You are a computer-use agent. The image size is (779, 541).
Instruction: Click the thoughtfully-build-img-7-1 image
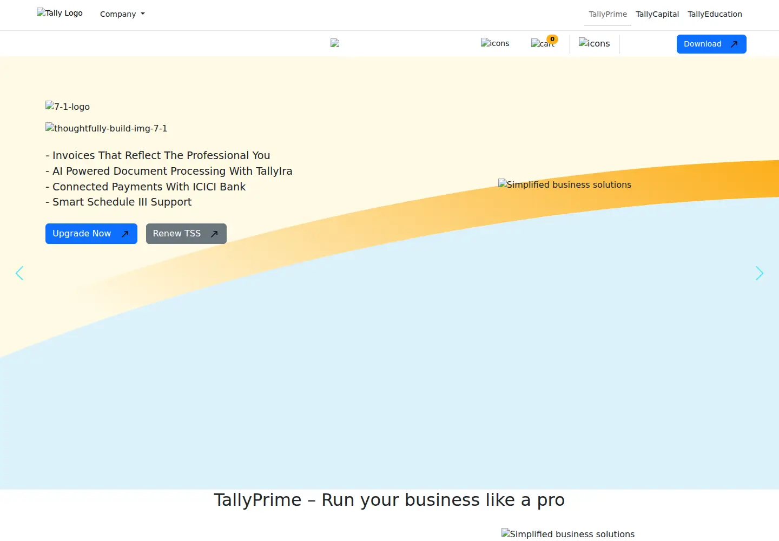106,128
